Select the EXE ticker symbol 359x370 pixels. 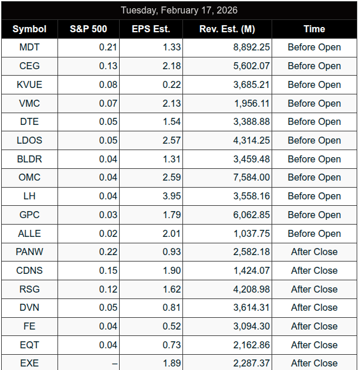pos(29,363)
